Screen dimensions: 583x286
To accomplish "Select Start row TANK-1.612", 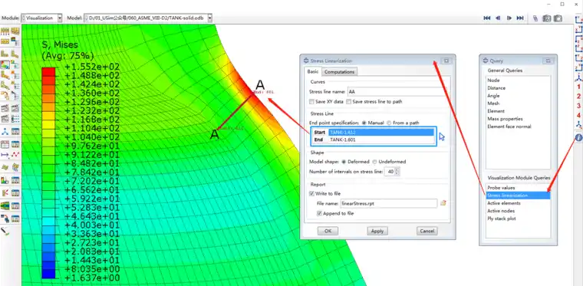I will coord(374,132).
